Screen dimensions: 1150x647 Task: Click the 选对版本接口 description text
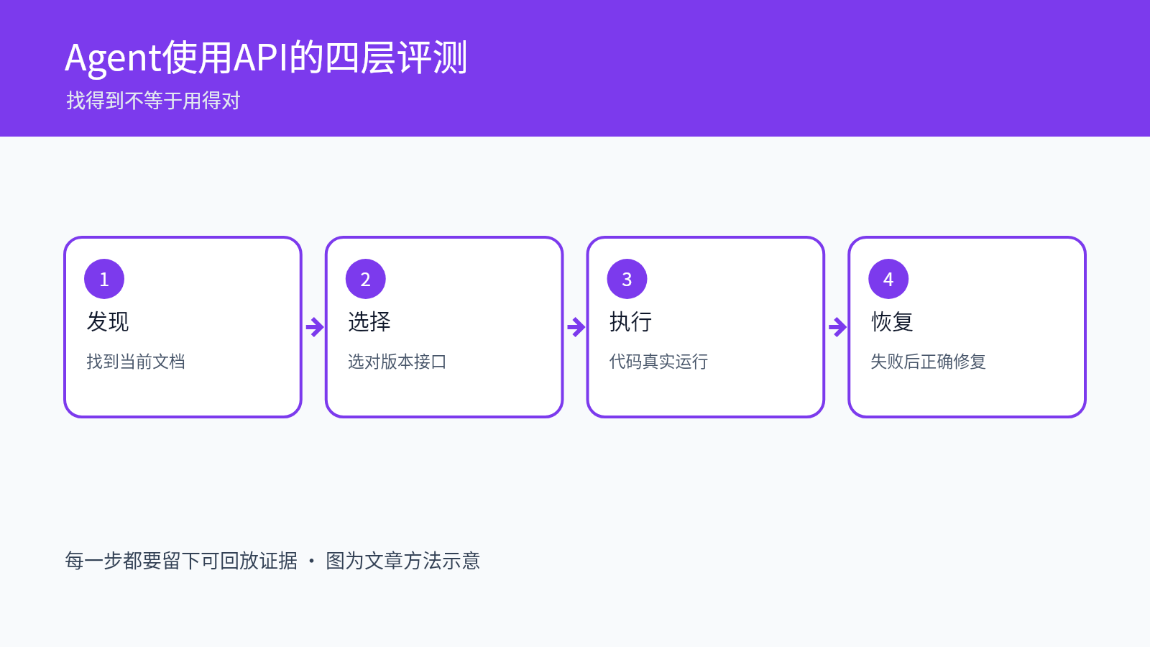point(397,362)
